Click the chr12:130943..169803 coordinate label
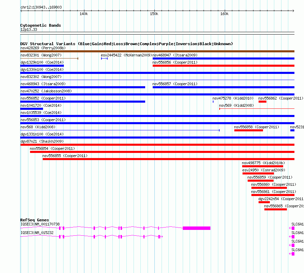The image size is (304, 273). point(41,7)
